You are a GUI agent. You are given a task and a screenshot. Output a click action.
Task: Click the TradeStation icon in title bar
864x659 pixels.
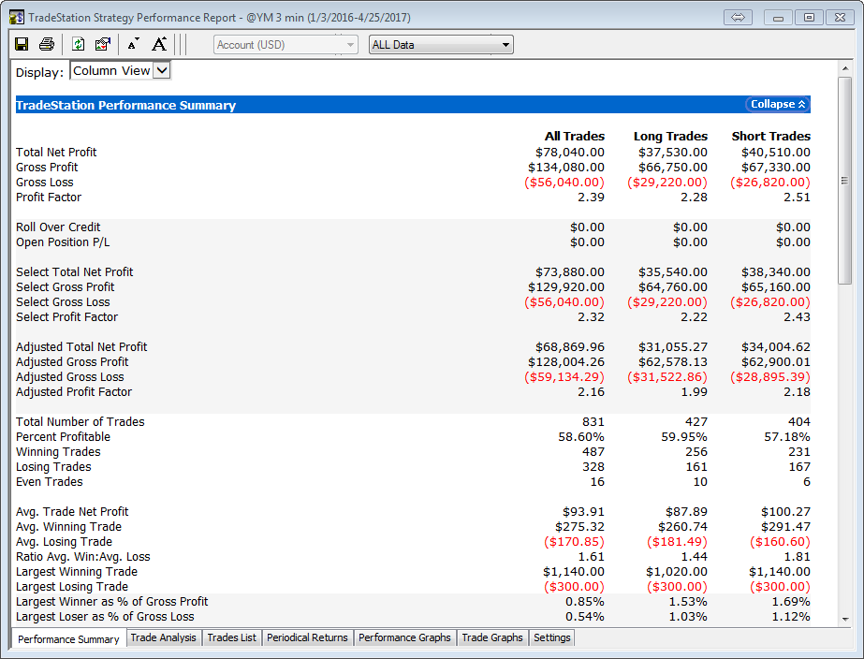(x=17, y=17)
